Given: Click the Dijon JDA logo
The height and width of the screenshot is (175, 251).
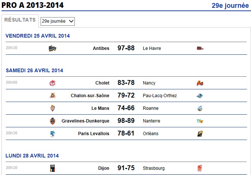Looking at the screenshot, I should [x=53, y=168].
